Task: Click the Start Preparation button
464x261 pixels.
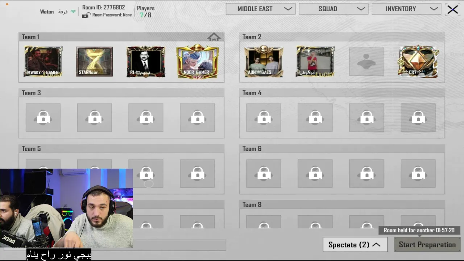Action: click(x=427, y=245)
